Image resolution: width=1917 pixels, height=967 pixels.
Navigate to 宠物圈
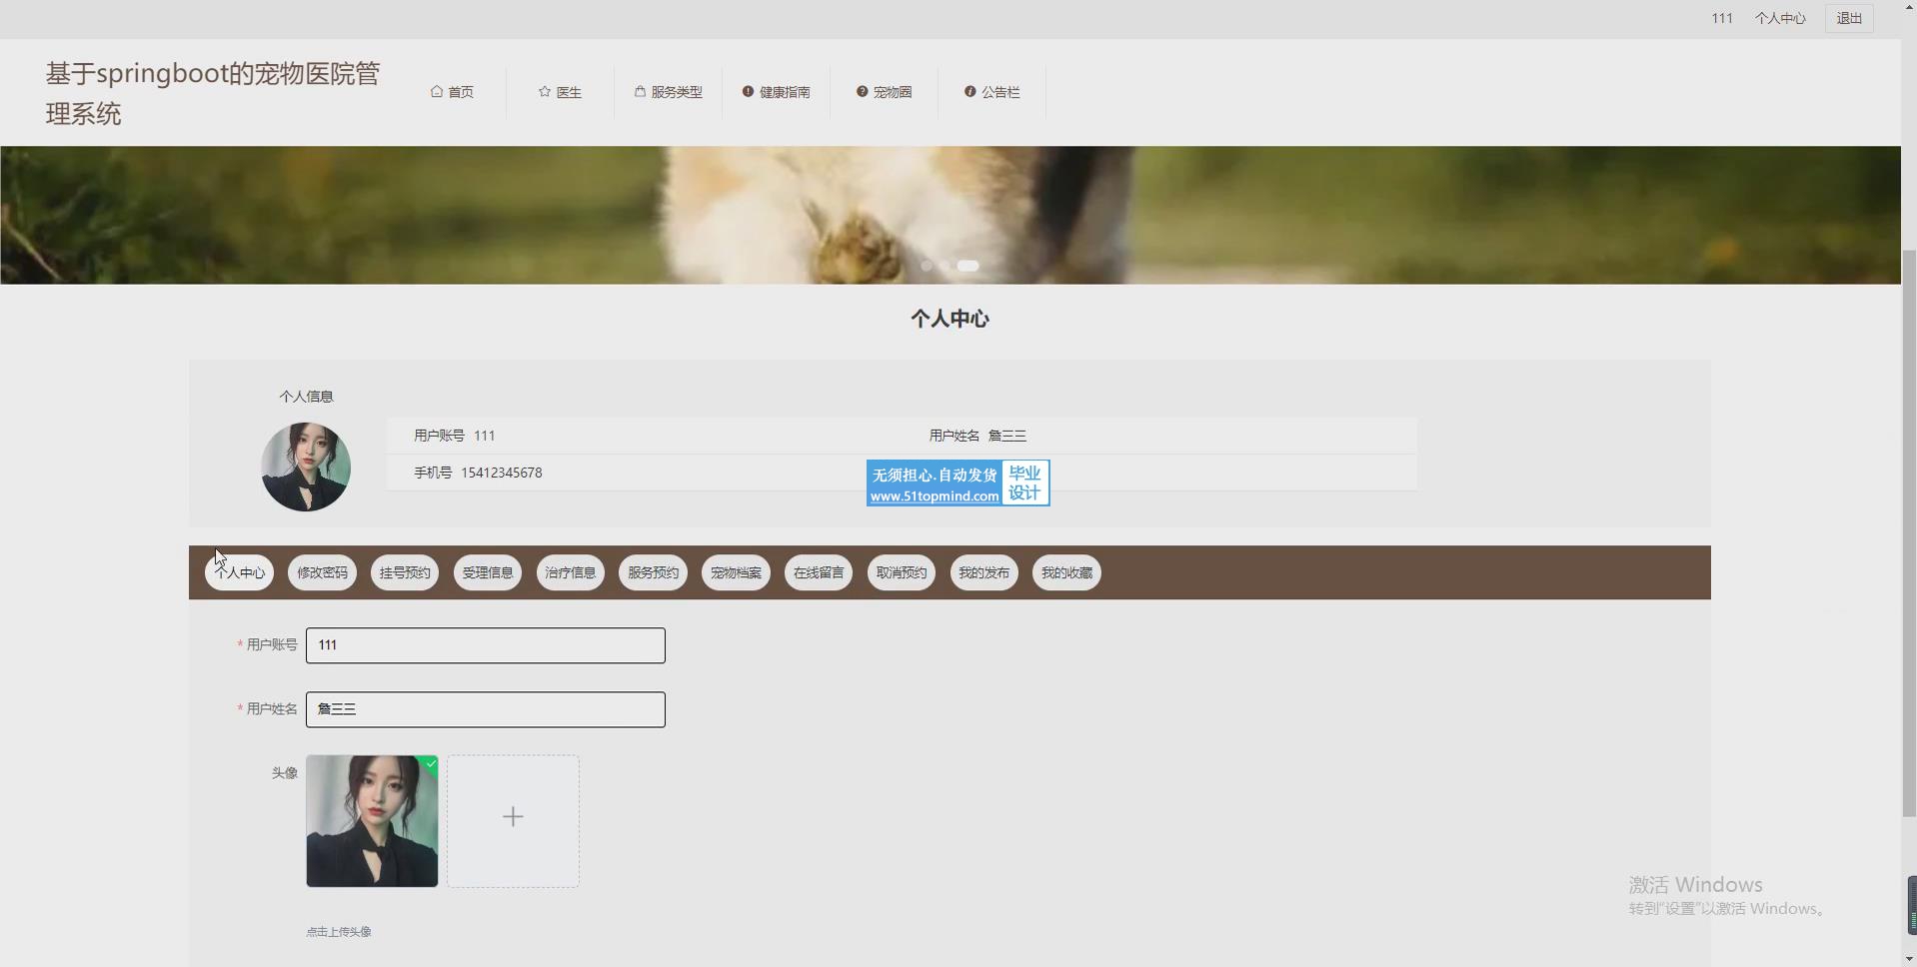(885, 92)
